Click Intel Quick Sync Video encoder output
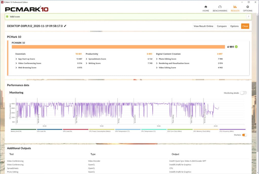The height and width of the screenshot is (174, 259). click(x=188, y=161)
